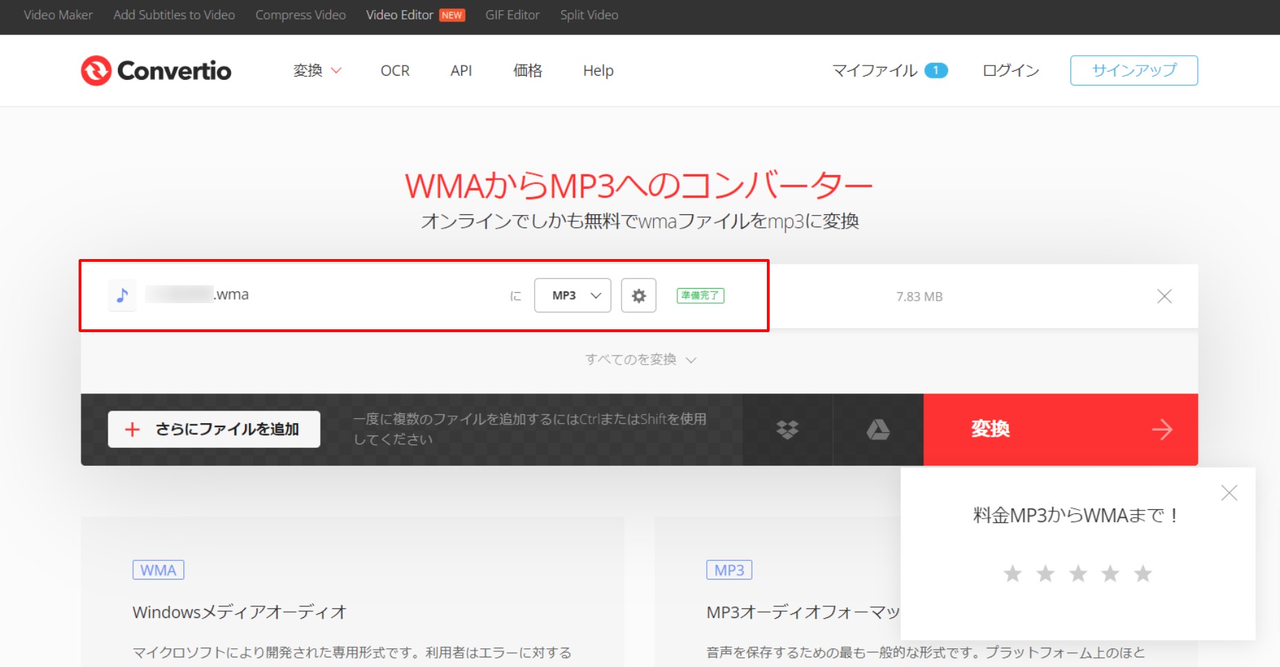Open the GIF Editor tool
The width and height of the screenshot is (1280, 667).
pyautogui.click(x=512, y=14)
